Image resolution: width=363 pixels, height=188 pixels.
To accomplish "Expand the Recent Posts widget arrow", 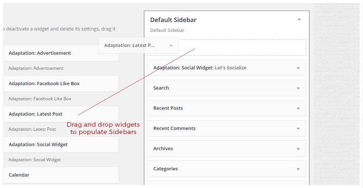I will pos(298,108).
